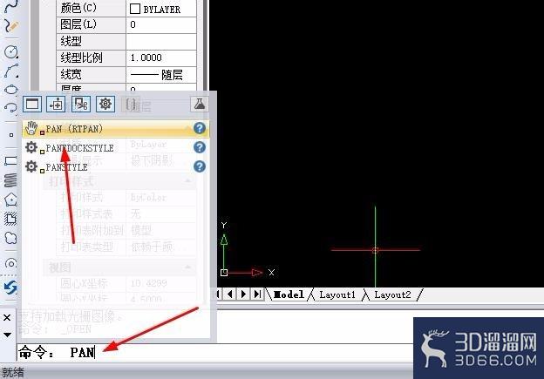This screenshot has width=544, height=379.
Task: Select the 图层(L) property label
Action: pos(78,24)
